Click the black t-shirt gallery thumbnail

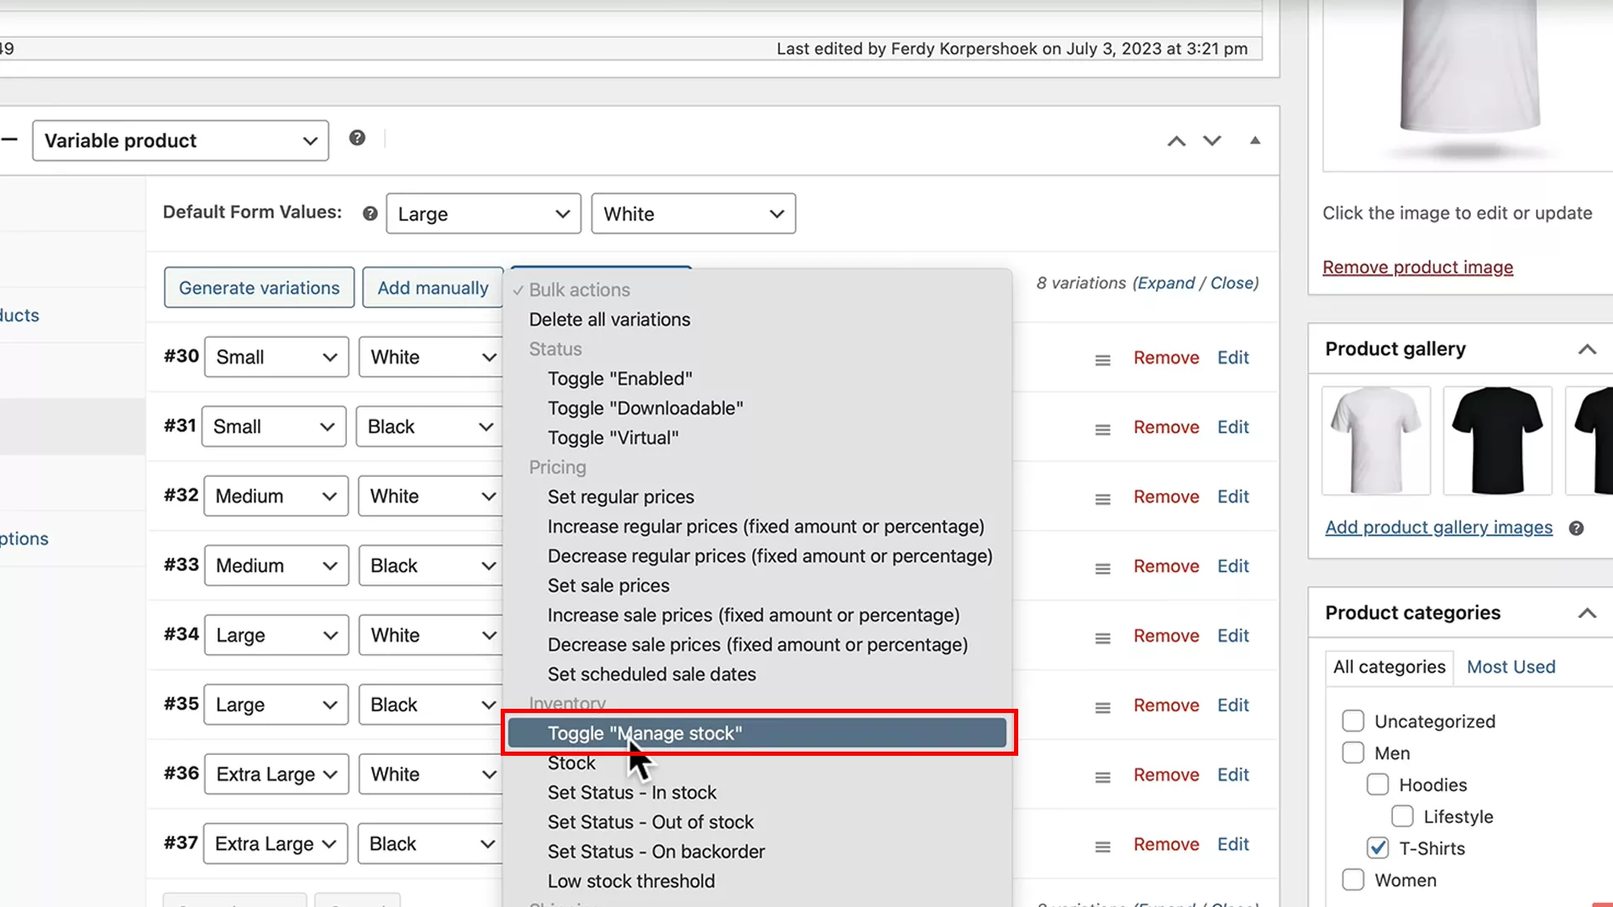[1497, 439]
